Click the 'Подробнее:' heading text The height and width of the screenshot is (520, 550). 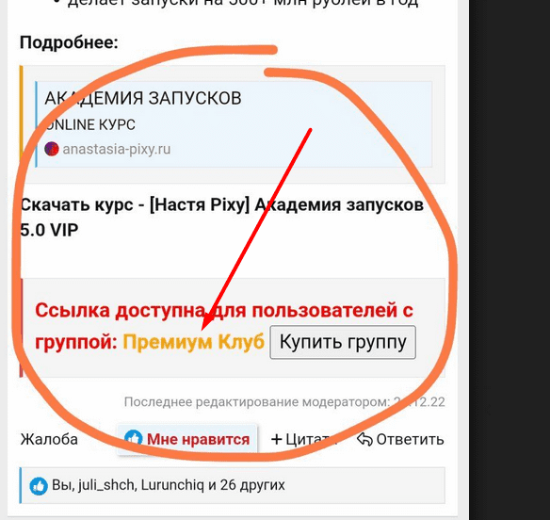coord(69,42)
